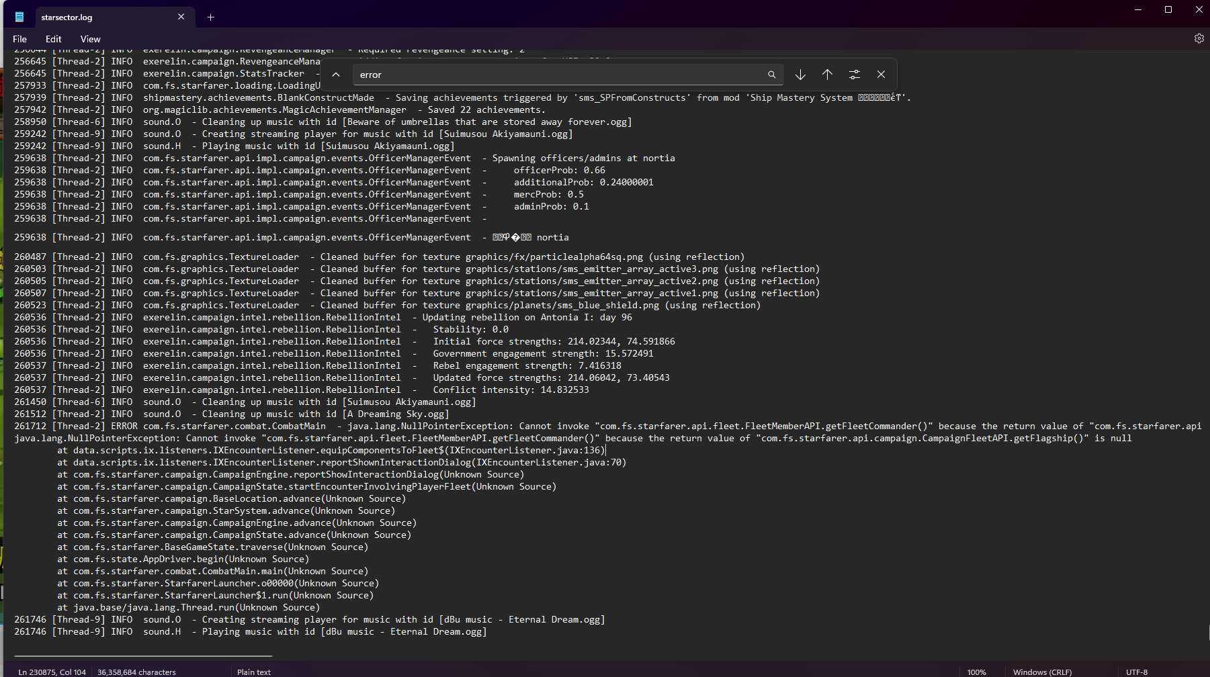Open Notepad settings gear icon
Viewport: 1210px width, 677px height.
point(1199,38)
